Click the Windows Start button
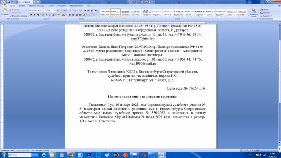Screen dimensions: 281x158 pos(4,155)
